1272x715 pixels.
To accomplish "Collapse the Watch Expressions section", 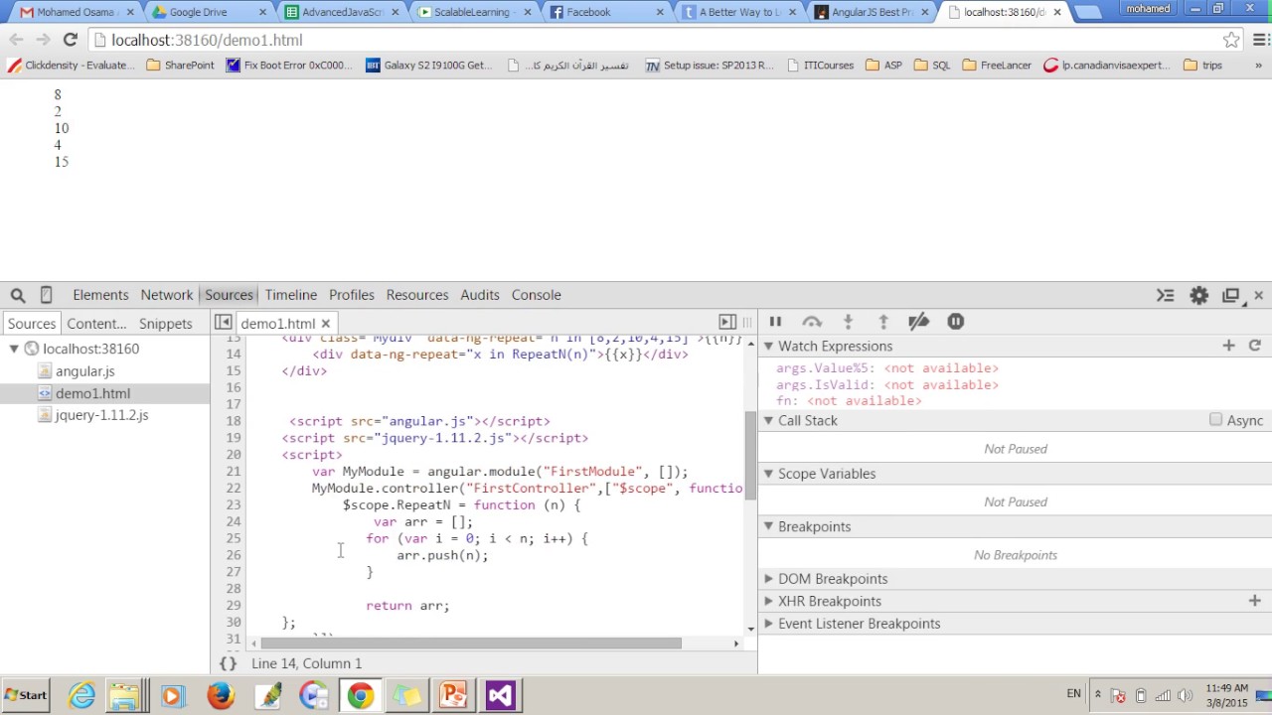I will click(x=768, y=347).
